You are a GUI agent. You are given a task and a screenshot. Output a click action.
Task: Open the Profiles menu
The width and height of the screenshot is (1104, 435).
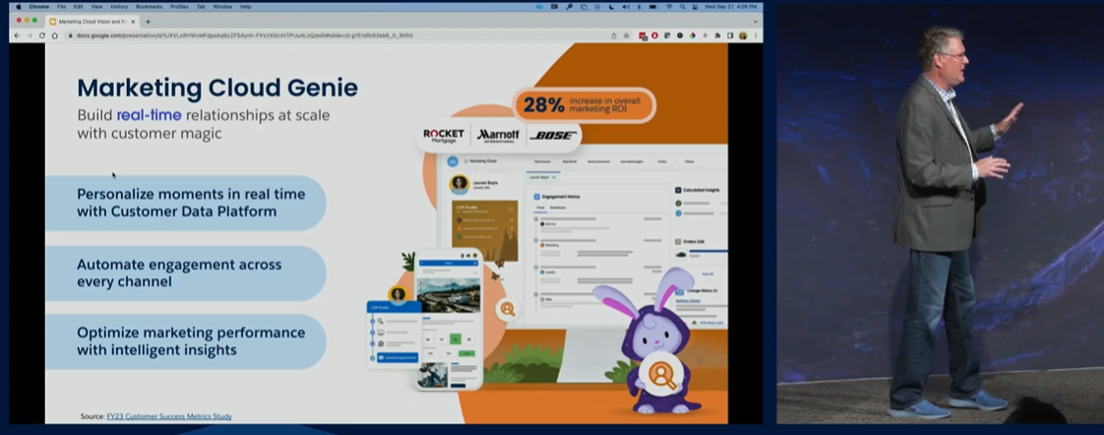[179, 6]
